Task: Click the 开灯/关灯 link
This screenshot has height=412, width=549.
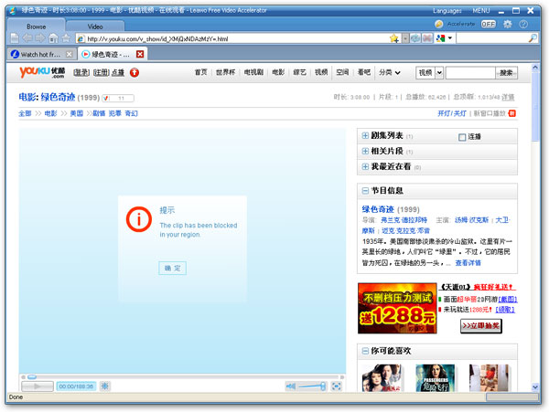Action: [452, 113]
